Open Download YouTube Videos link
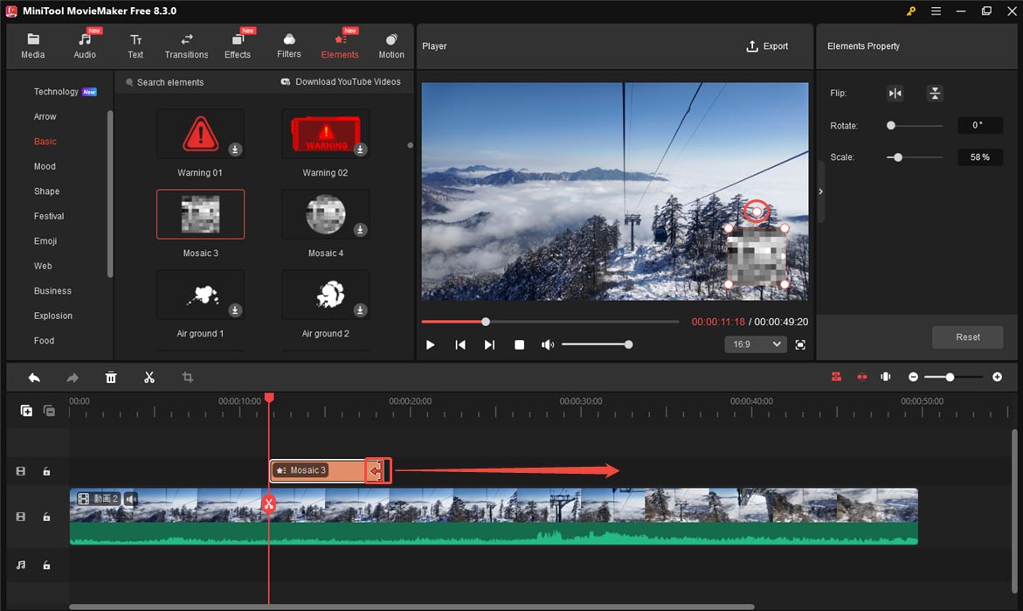Screen dimensions: 1023x611 point(341,81)
